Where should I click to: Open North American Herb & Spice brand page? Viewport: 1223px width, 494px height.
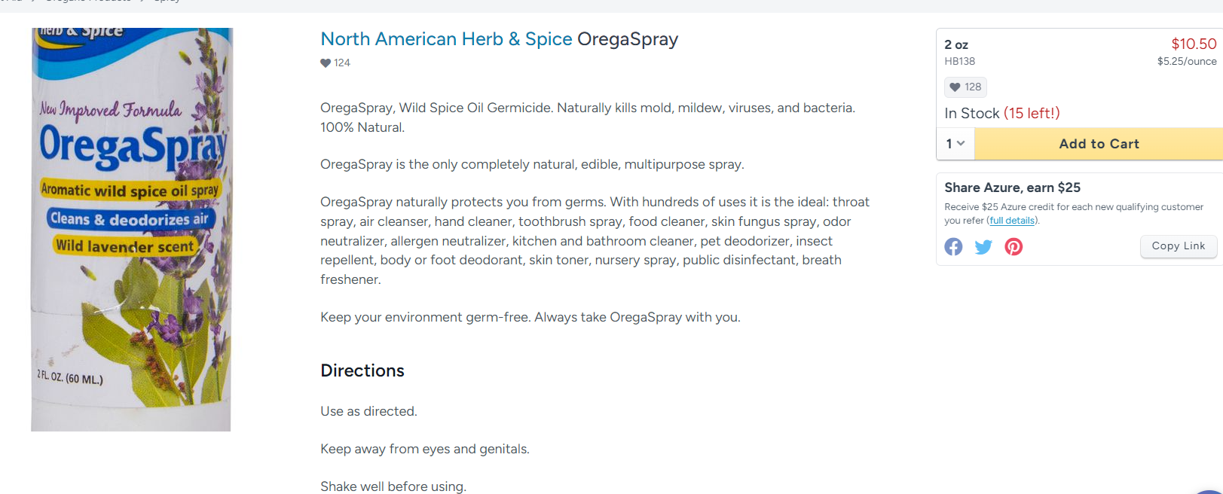tap(446, 39)
